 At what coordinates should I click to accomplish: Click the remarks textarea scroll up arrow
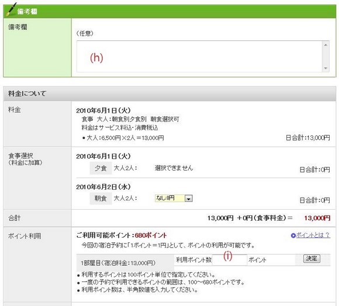click(326, 45)
